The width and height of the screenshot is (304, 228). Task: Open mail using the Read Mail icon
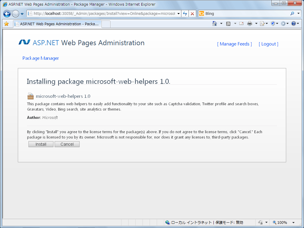tap(241, 23)
